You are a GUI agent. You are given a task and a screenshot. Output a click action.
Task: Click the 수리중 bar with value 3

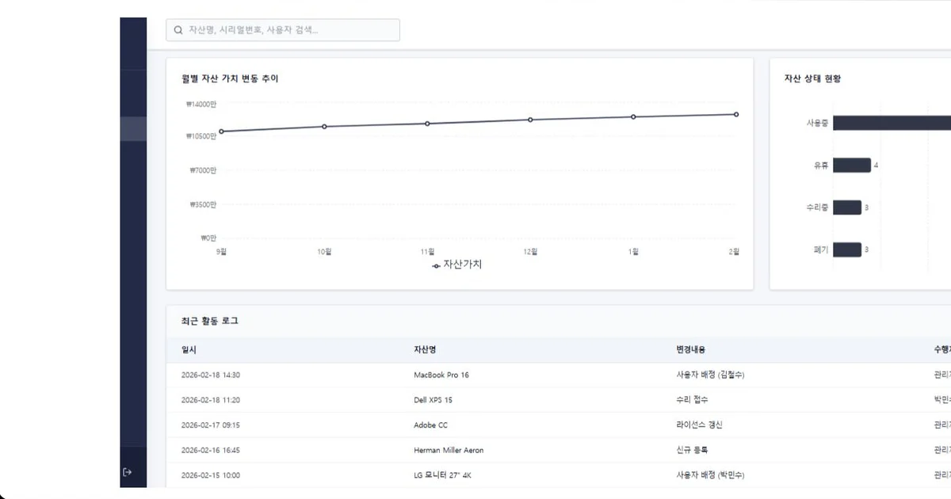coord(847,208)
